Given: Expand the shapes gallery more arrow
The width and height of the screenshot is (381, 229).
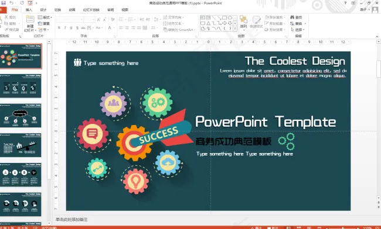Looking at the screenshot, I should [235, 29].
